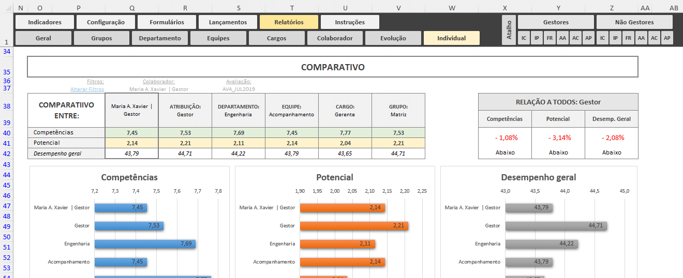Select the Competências value cell for Cargo Gerente
Viewport: 683px width, 278px height.
point(345,133)
